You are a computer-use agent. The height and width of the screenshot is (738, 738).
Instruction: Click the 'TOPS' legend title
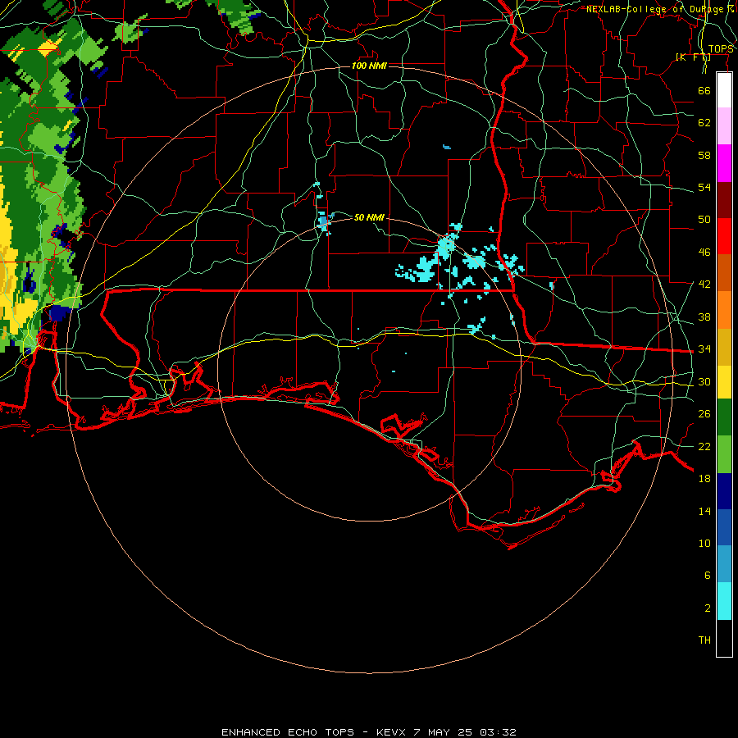721,49
